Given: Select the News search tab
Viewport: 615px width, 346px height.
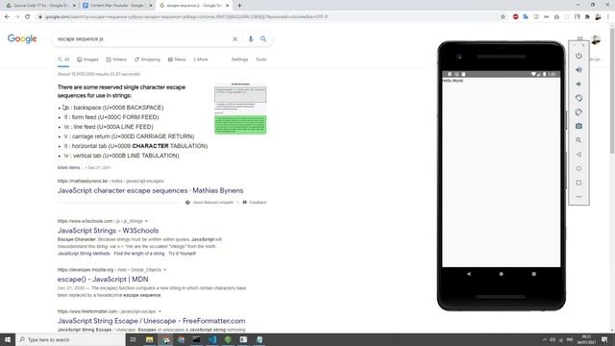Looking at the screenshot, I should point(177,60).
